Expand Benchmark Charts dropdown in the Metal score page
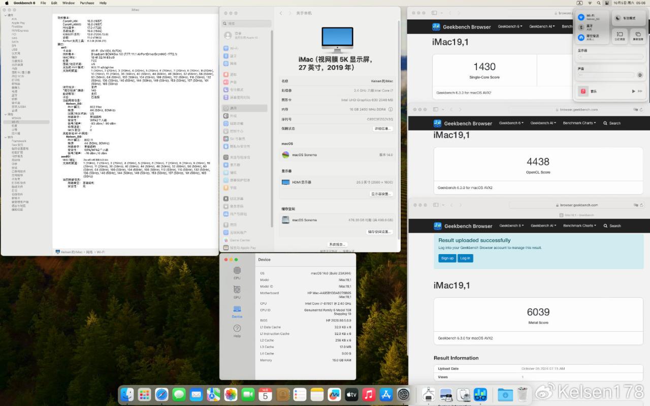The width and height of the screenshot is (650, 406). click(579, 226)
